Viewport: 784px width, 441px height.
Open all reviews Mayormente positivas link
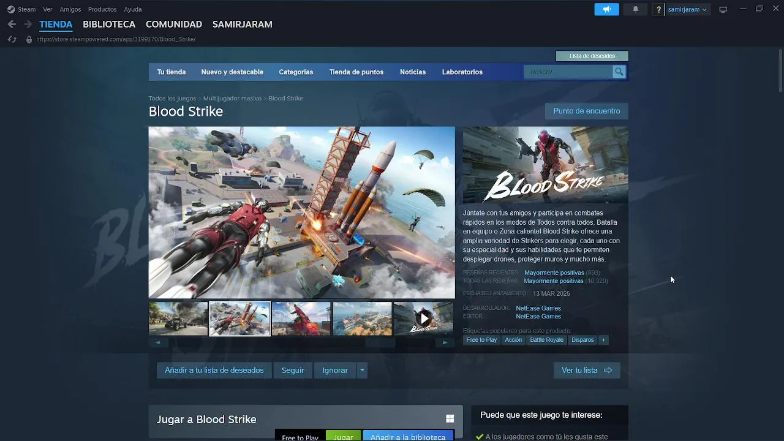pos(553,281)
